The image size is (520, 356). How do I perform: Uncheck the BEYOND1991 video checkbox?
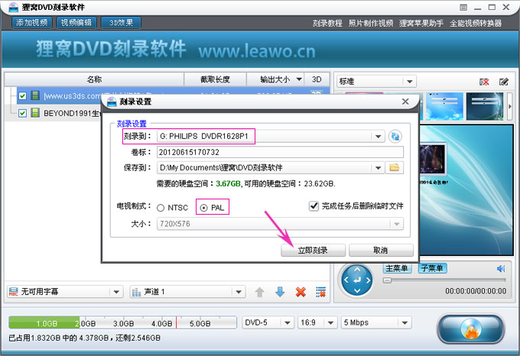click(22, 113)
